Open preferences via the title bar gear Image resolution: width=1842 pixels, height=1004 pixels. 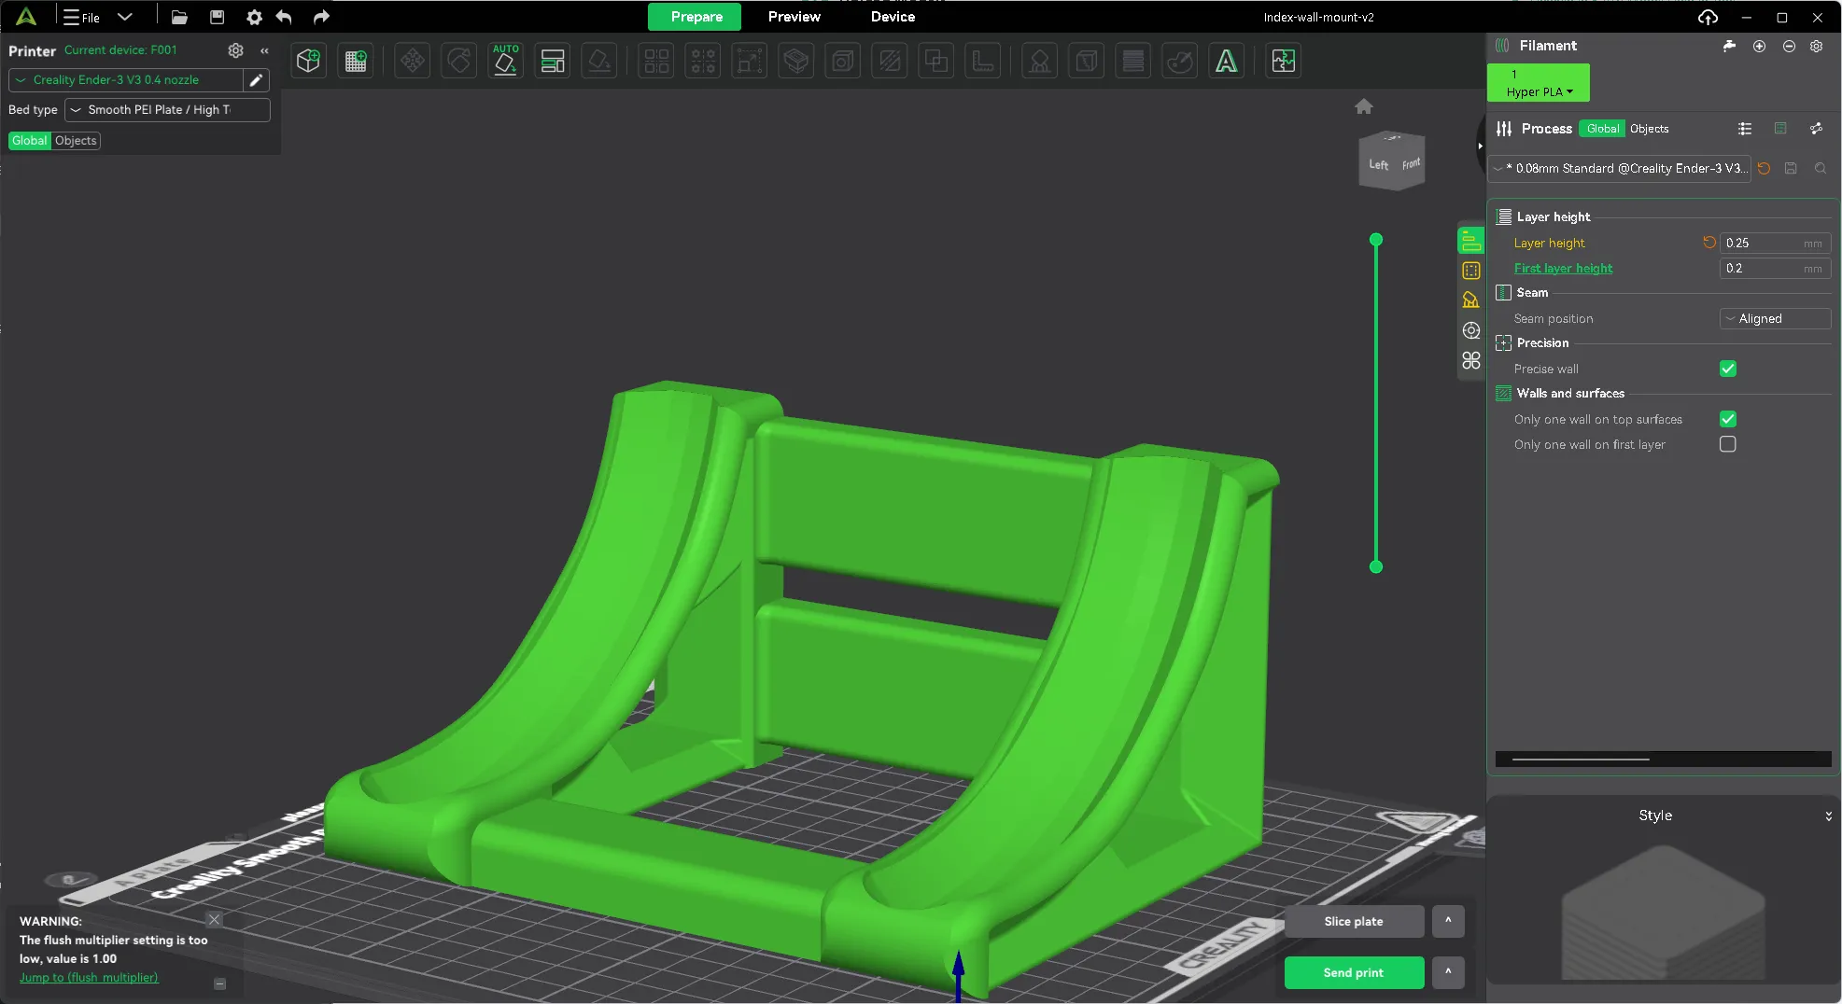pyautogui.click(x=254, y=17)
